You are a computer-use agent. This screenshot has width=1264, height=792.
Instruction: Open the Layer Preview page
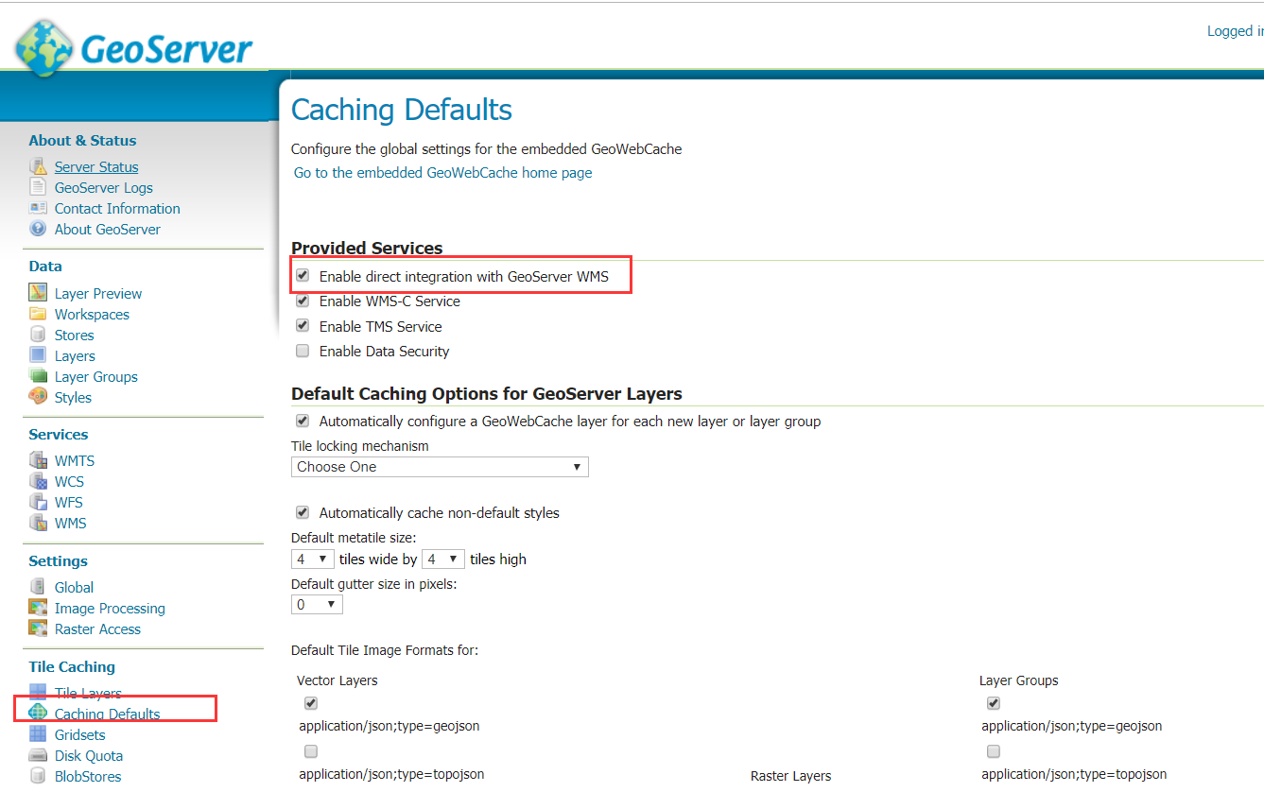pyautogui.click(x=97, y=293)
